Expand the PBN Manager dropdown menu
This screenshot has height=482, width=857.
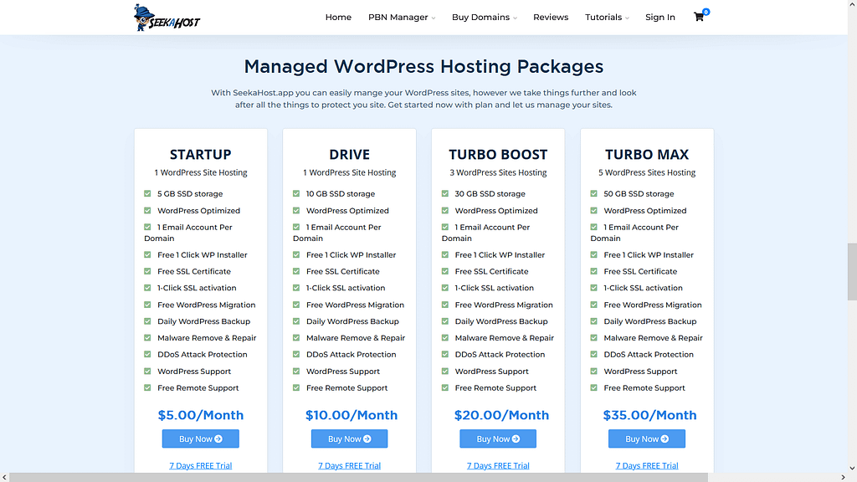pyautogui.click(x=402, y=18)
